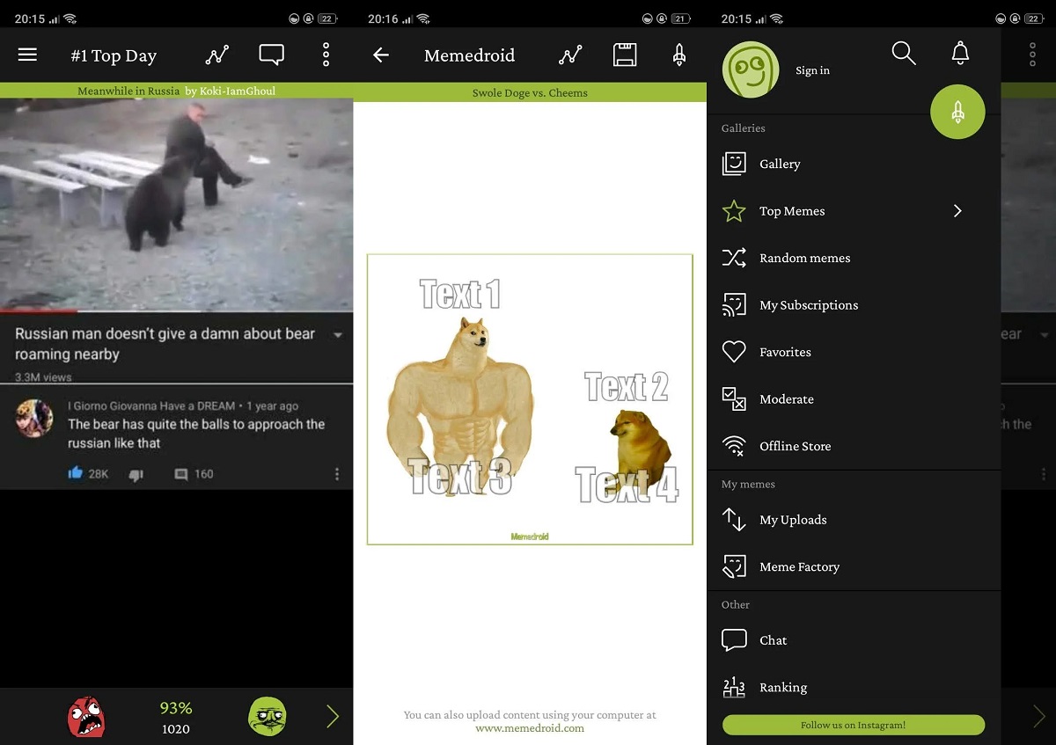
Task: Tap the shuffle icon for Random memes
Action: coord(734,258)
